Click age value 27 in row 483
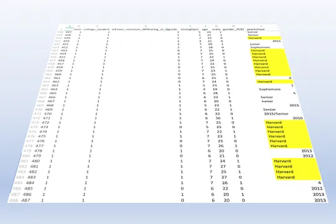The image size is (336, 224). [224, 177]
